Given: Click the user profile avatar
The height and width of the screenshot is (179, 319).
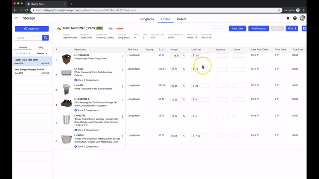Looking at the screenshot, I should click(303, 18).
